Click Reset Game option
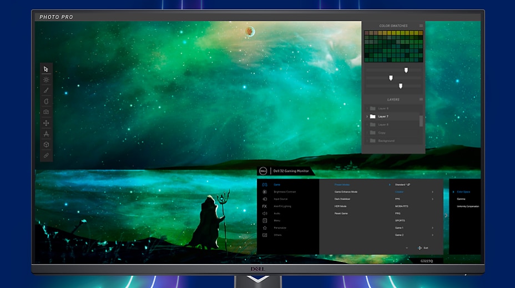Viewport: 515px width, 288px height. click(x=341, y=213)
